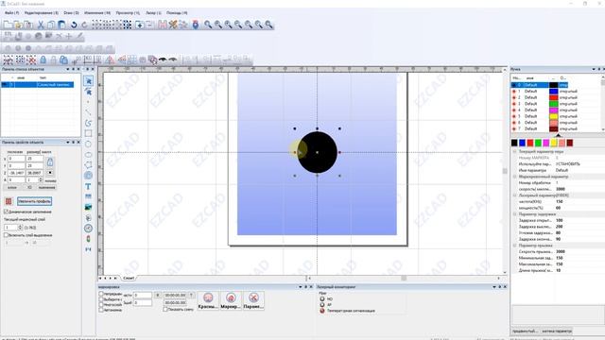
Task: Open the Файл menu
Action: 11,12
